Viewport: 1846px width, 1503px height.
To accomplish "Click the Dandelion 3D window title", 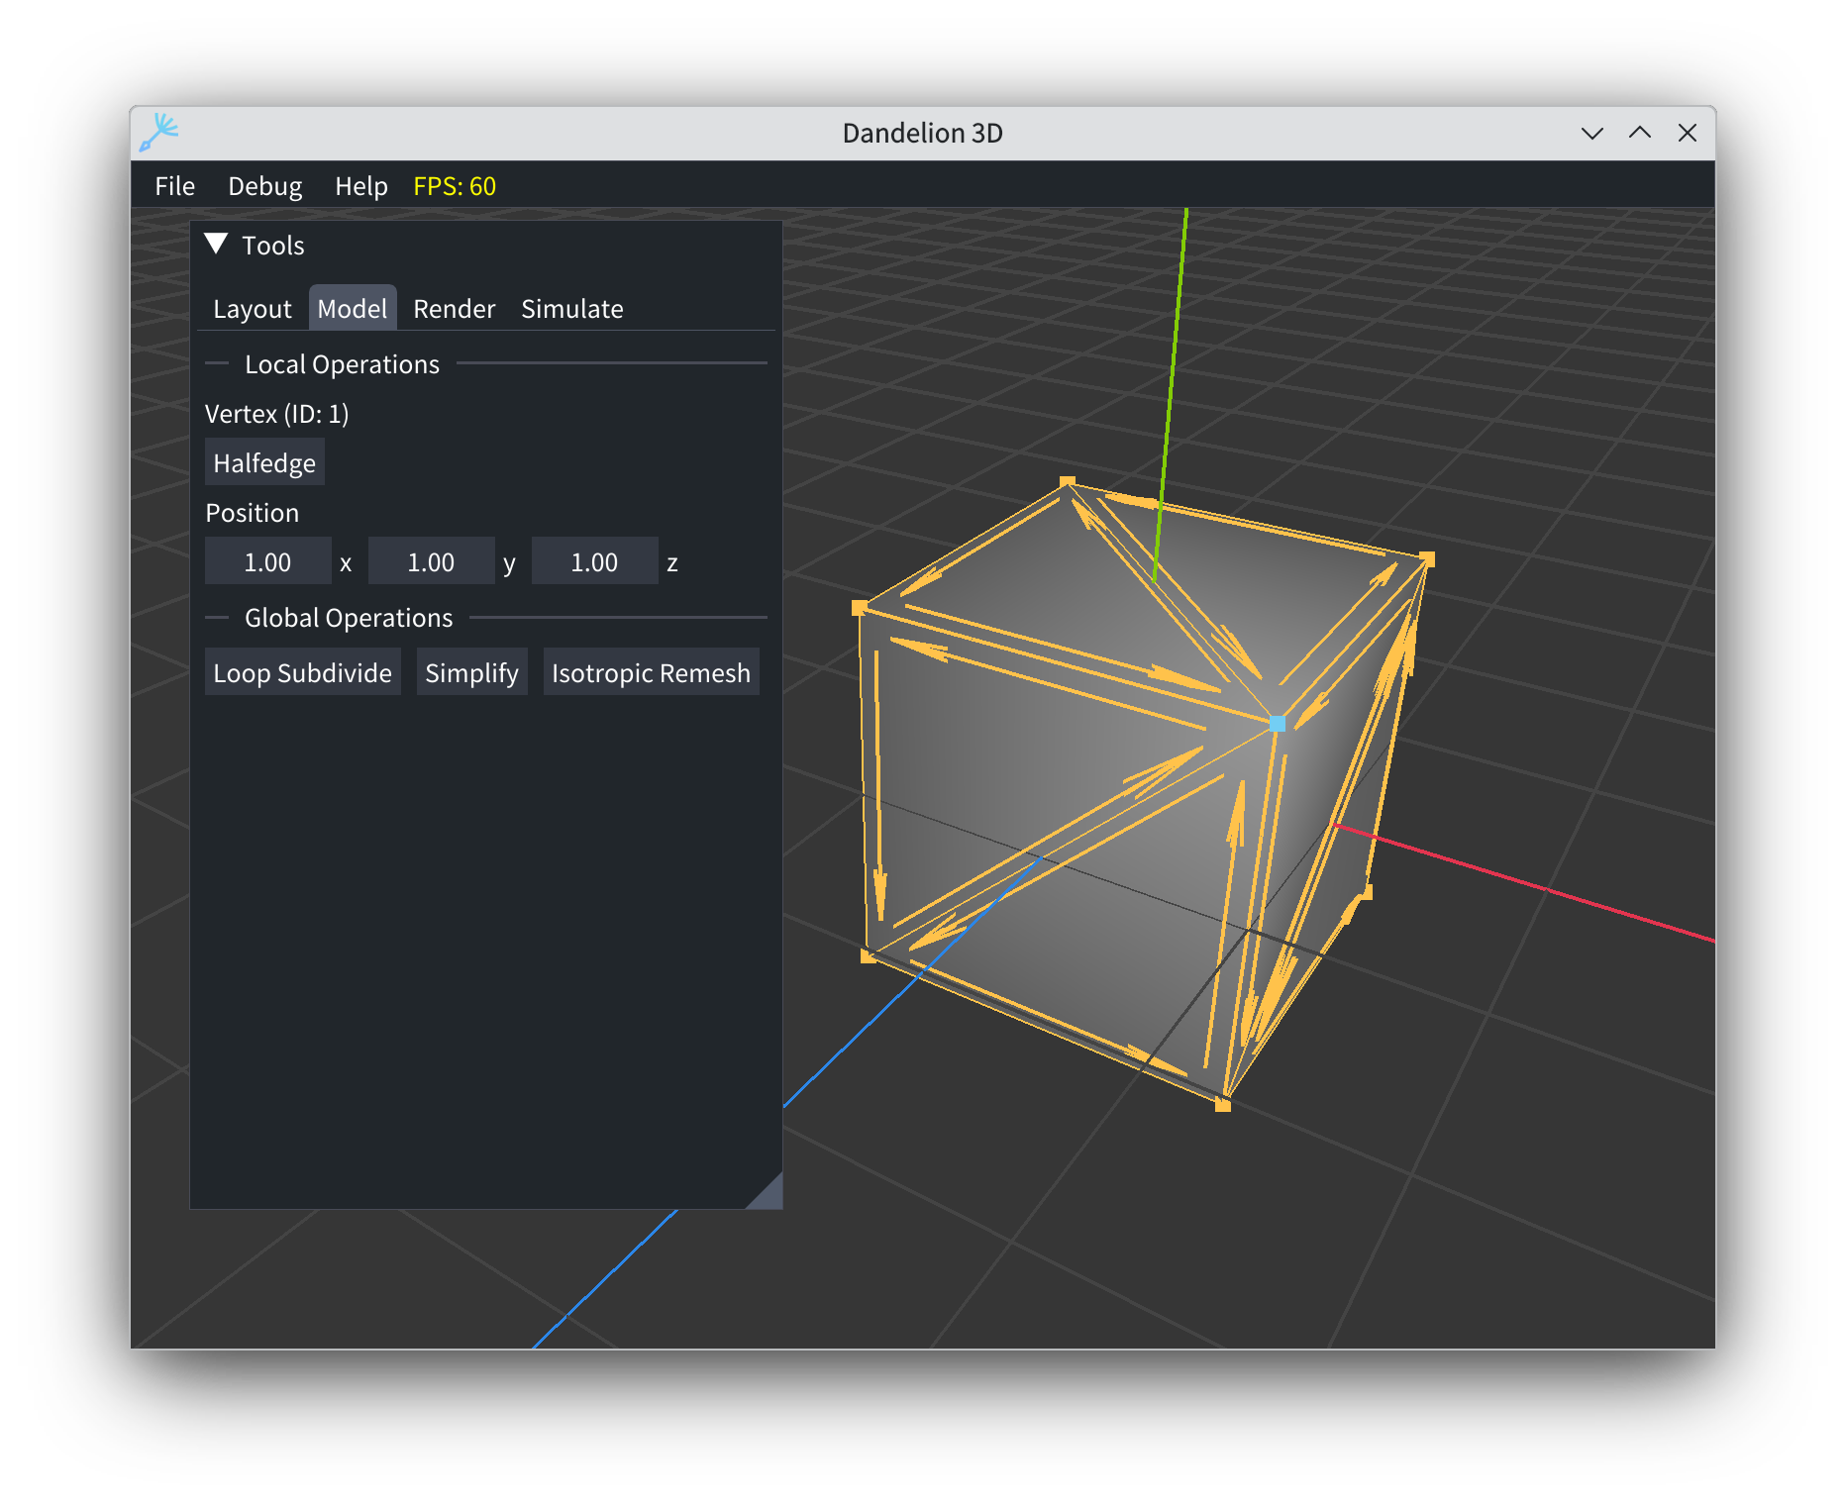I will [922, 133].
